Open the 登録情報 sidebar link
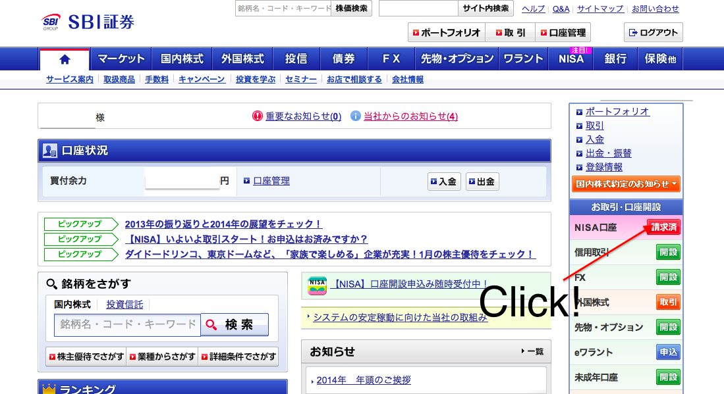Viewport: 724px width, 394px height. (x=604, y=167)
